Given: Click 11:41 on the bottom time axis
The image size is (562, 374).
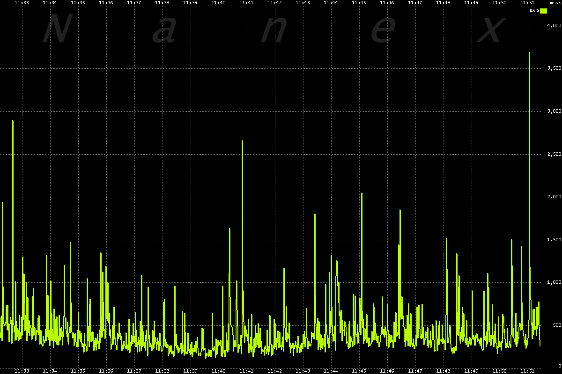Looking at the screenshot, I should (246, 371).
